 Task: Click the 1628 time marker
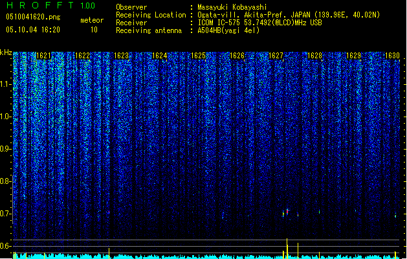tap(314, 56)
